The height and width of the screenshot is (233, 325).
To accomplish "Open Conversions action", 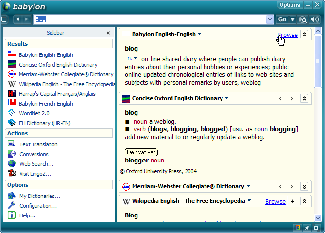I will pyautogui.click(x=34, y=154).
